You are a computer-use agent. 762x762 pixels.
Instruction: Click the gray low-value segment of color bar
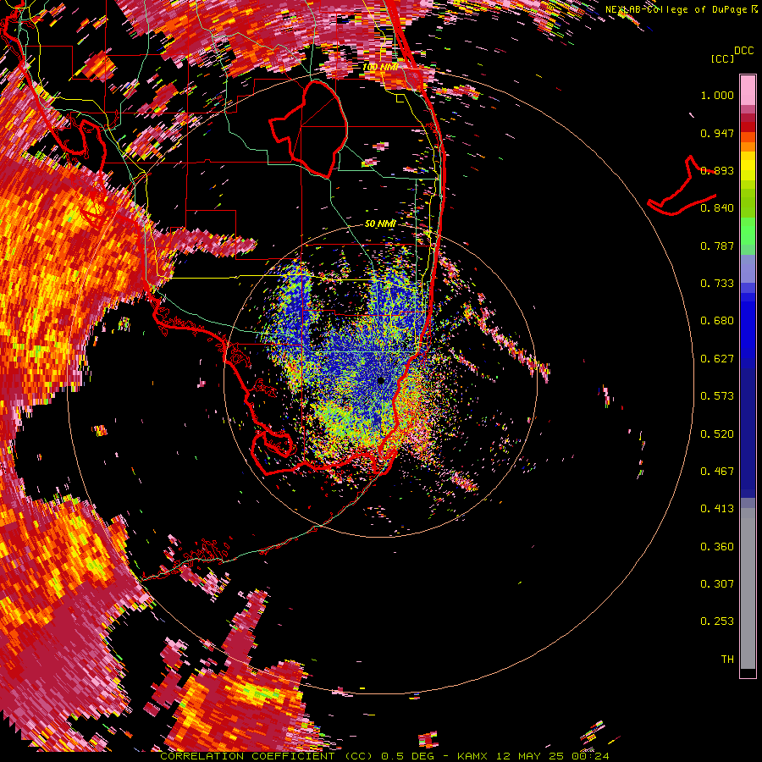(x=748, y=588)
